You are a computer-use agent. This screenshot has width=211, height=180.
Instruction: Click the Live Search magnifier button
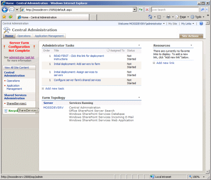[203, 10]
